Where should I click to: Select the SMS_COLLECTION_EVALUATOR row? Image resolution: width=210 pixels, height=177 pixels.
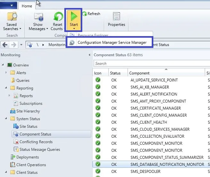point(151,136)
